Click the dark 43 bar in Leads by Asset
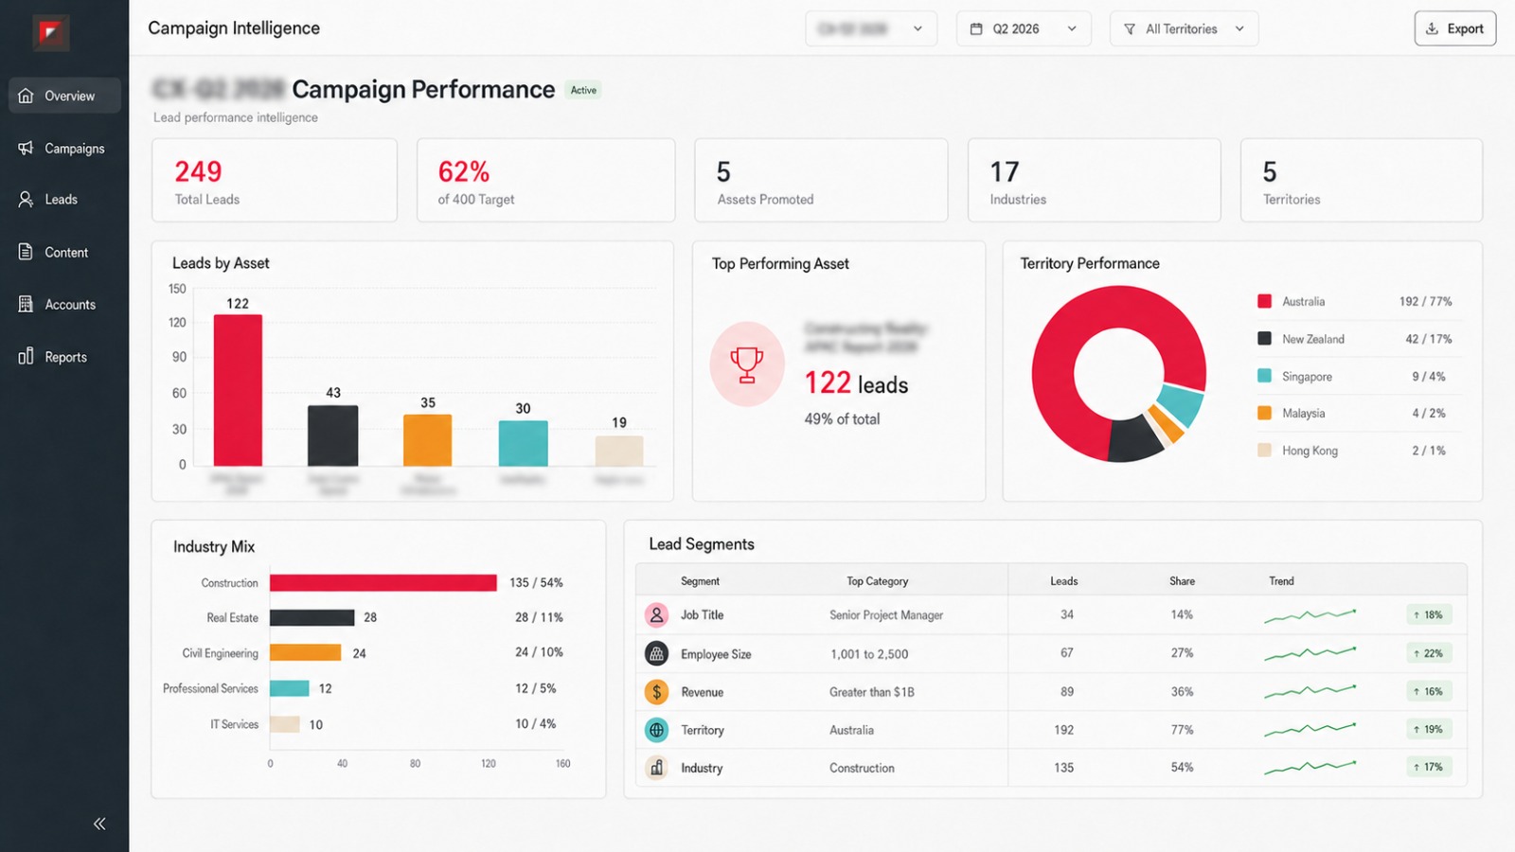Viewport: 1515px width, 852px height. pyautogui.click(x=333, y=435)
